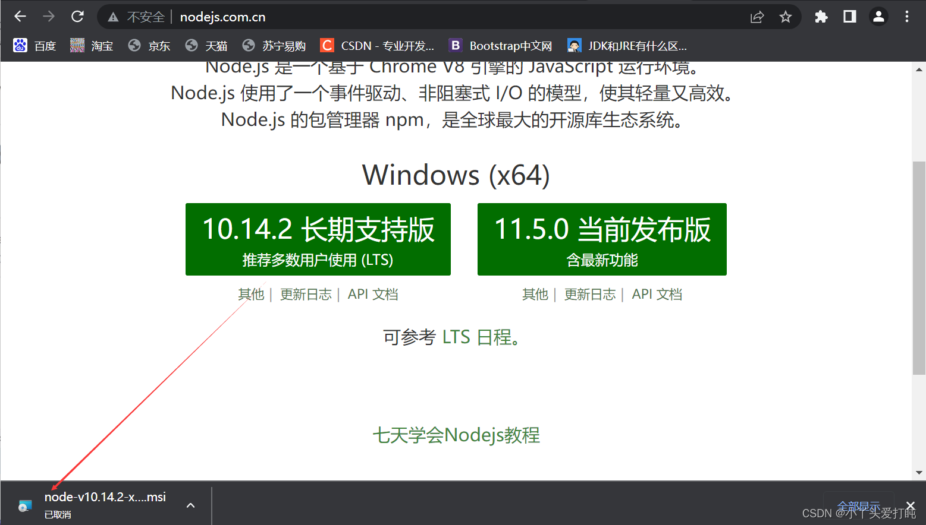The width and height of the screenshot is (926, 525).
Task: Click the scrollbar up arrow
Action: click(x=919, y=69)
